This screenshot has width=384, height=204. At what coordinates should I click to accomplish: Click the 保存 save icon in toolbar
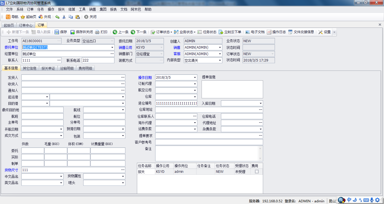57,32
